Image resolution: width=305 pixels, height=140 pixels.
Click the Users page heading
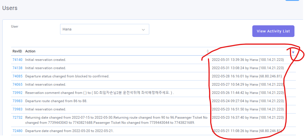tap(10, 8)
